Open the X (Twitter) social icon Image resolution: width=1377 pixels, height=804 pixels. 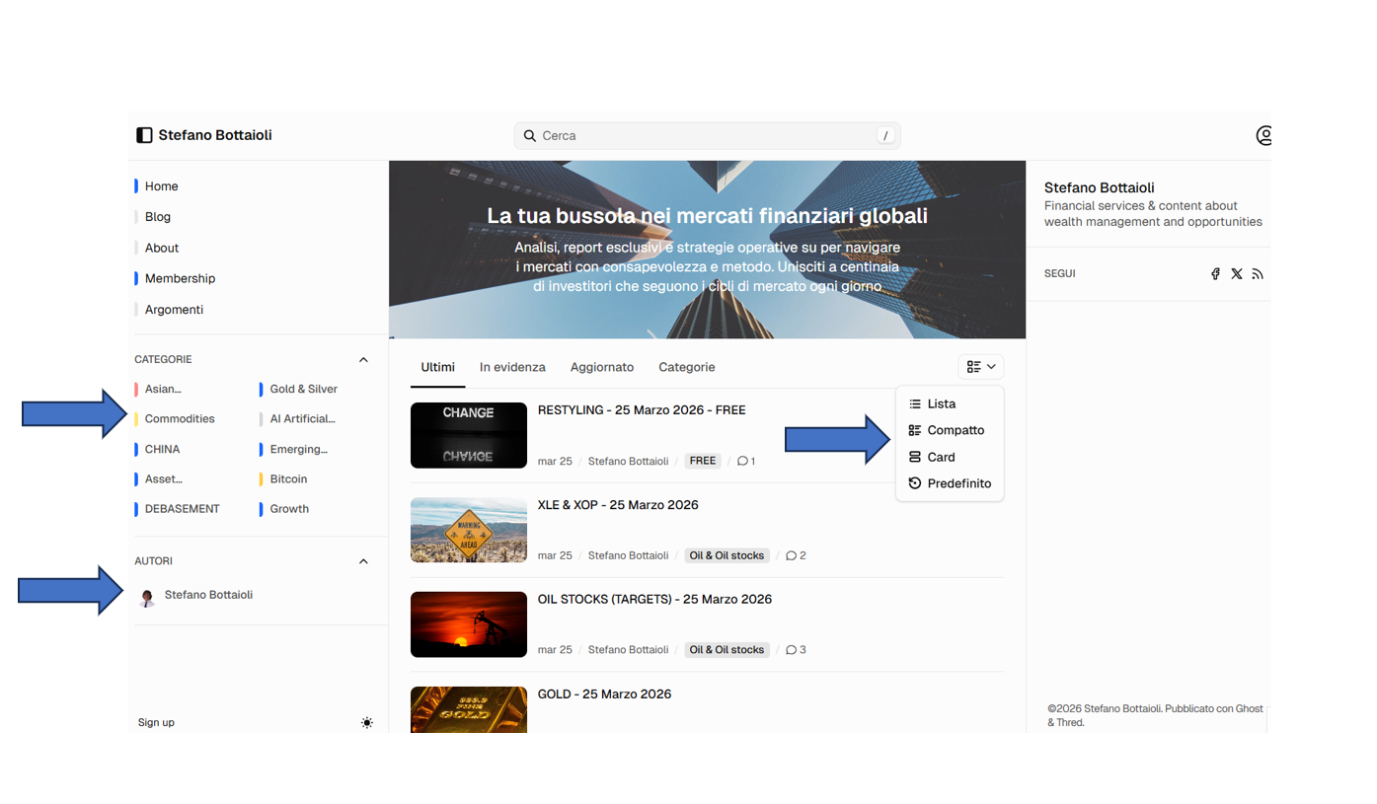click(1236, 274)
